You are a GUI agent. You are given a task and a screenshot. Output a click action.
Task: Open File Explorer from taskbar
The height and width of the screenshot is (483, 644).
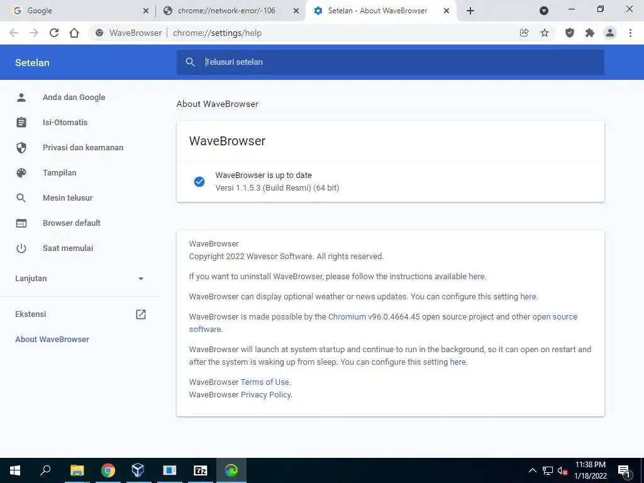pyautogui.click(x=77, y=470)
